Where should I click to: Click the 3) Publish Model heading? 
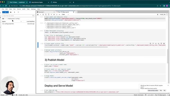[x=54, y=60]
